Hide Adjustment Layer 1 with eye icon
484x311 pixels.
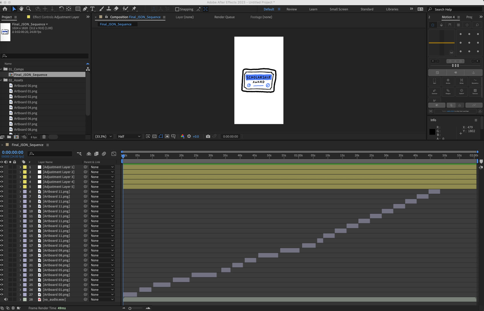tap(2, 167)
